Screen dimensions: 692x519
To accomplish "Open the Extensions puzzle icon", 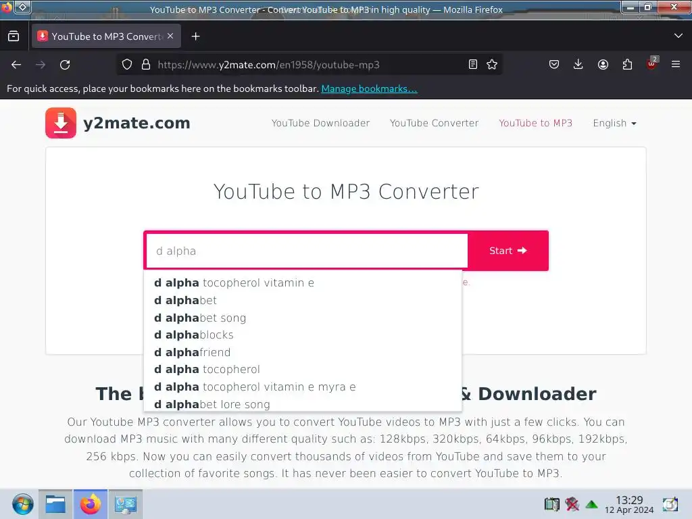I will 627,65.
